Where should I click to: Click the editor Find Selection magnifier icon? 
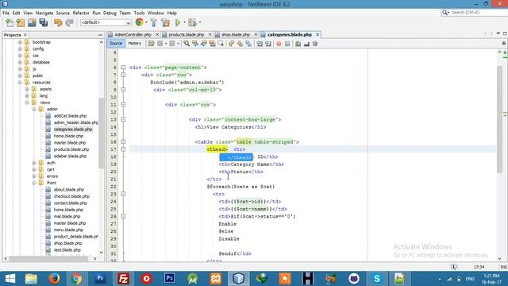(x=187, y=44)
